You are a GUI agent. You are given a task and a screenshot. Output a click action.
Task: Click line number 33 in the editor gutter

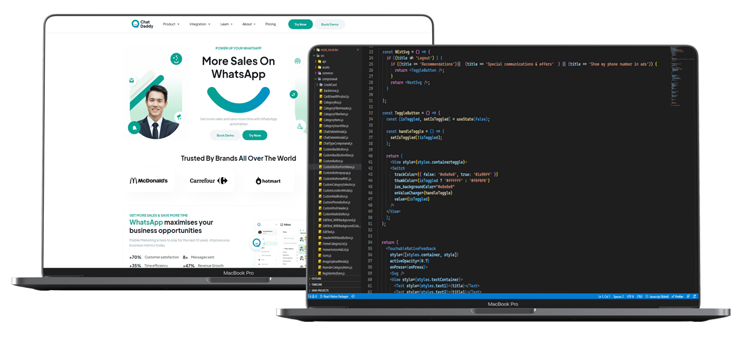pos(370,113)
